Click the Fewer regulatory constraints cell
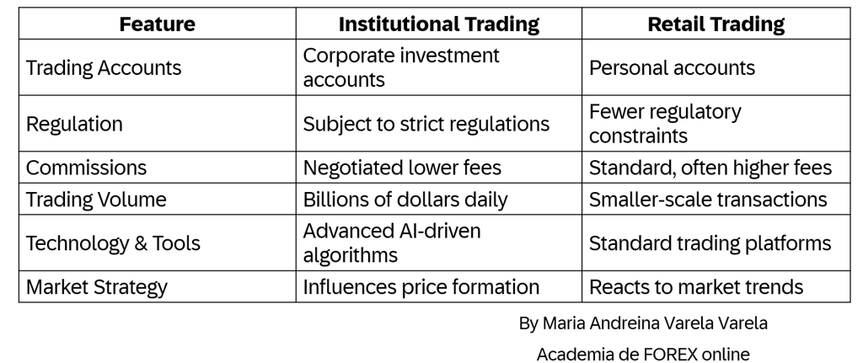The width and height of the screenshot is (863, 363). (716, 124)
